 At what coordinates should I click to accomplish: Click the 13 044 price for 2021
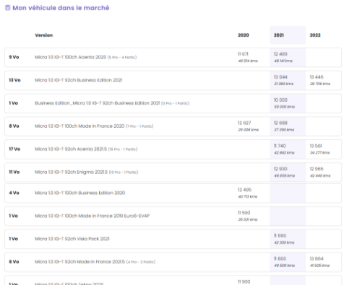point(280,77)
